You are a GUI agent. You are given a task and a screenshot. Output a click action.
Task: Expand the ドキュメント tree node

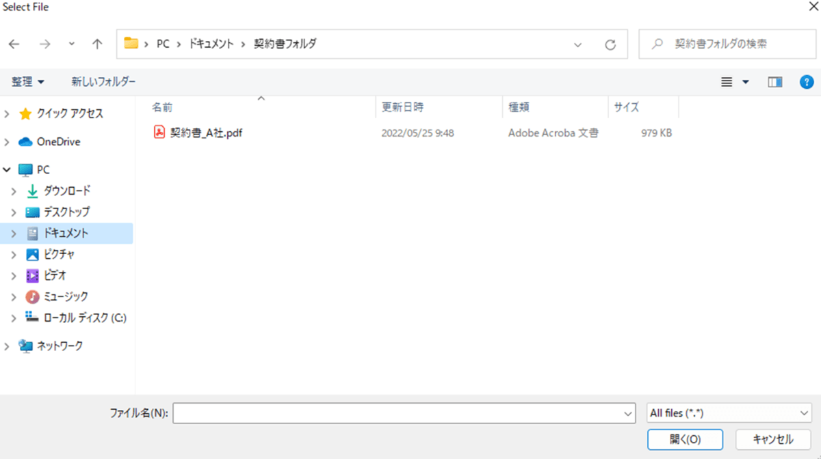pyautogui.click(x=14, y=234)
